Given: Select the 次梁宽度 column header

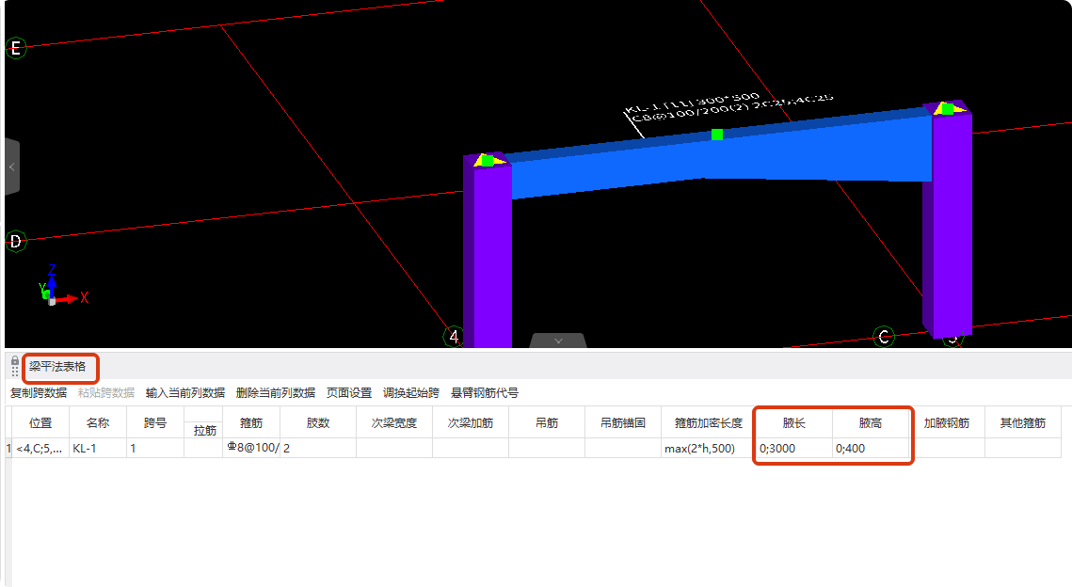Looking at the screenshot, I should (393, 423).
